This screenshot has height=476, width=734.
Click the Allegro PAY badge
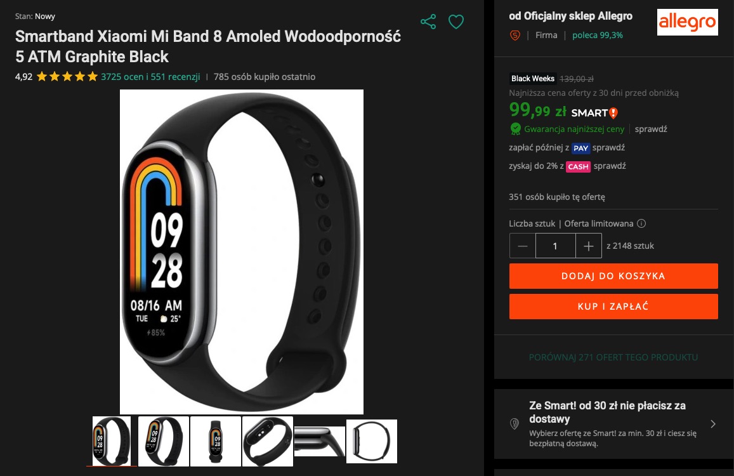pos(580,148)
